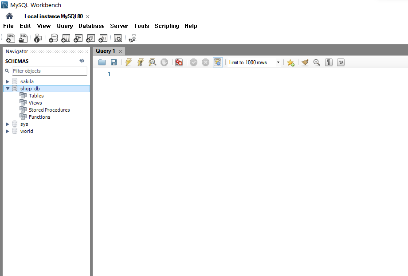
Task: Beautify the SQL with the broom icon
Action: click(305, 62)
